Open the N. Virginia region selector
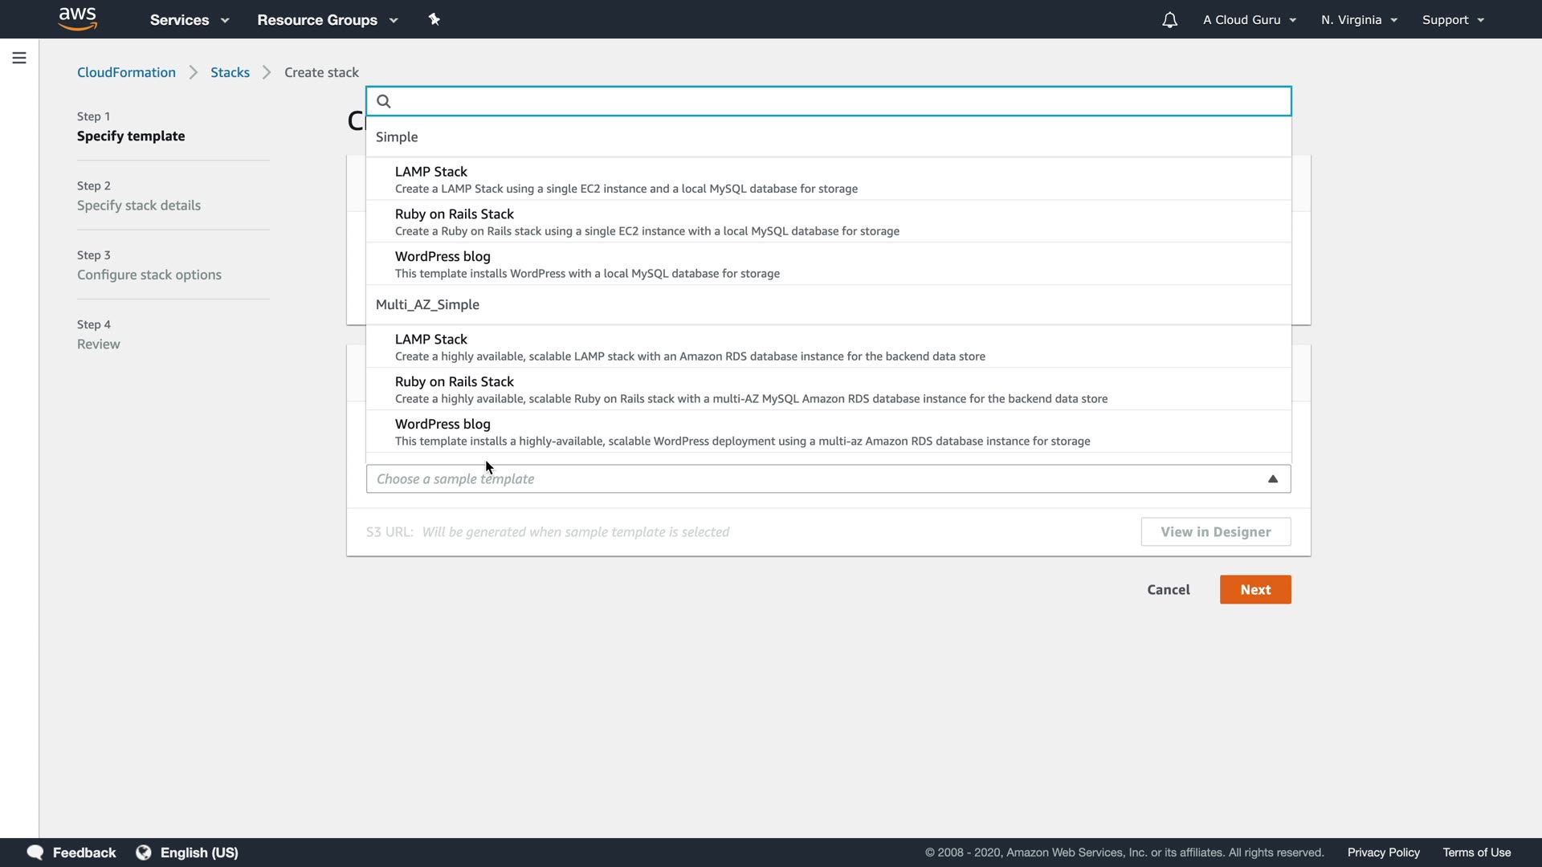 pos(1359,20)
